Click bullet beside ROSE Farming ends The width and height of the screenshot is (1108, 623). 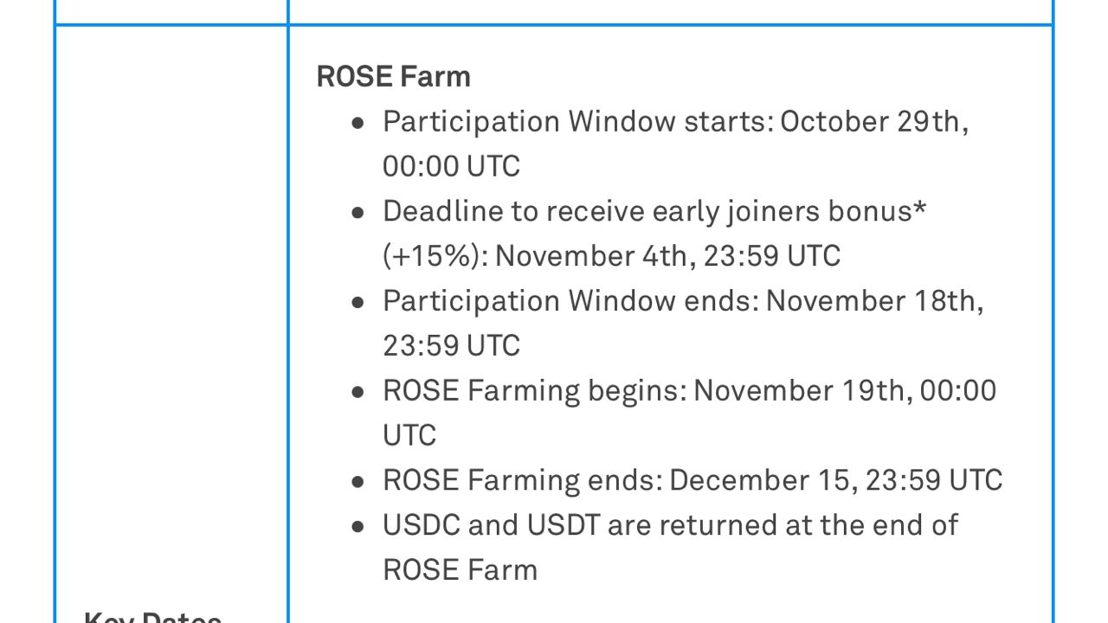point(358,482)
